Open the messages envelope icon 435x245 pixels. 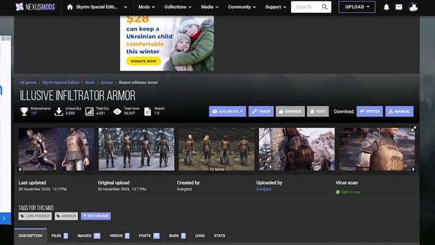(399, 7)
